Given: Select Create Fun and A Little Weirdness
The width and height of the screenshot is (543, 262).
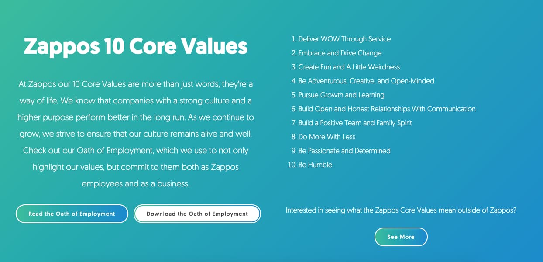Looking at the screenshot, I should point(349,67).
